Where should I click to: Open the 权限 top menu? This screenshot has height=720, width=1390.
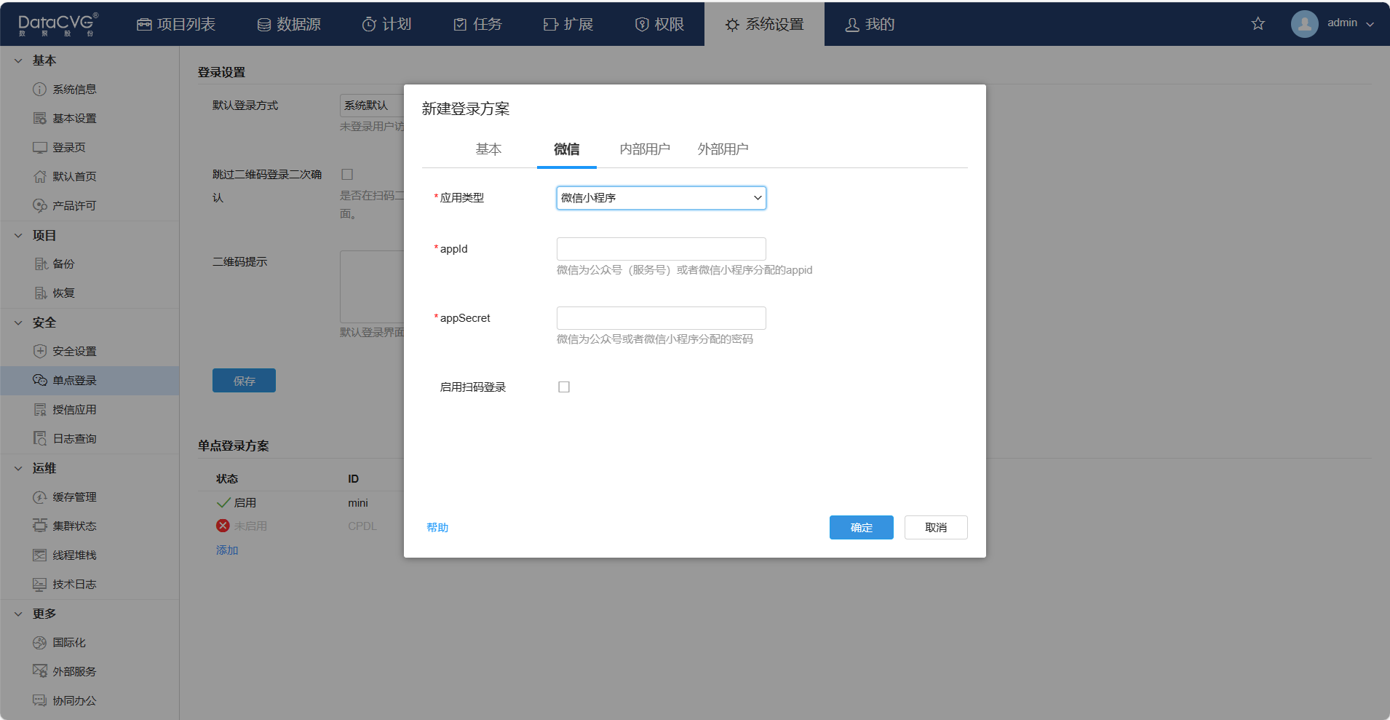[x=659, y=24]
